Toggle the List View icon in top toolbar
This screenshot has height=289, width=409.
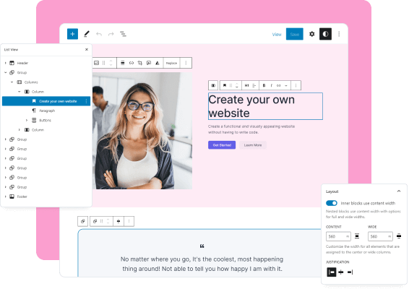(x=123, y=34)
